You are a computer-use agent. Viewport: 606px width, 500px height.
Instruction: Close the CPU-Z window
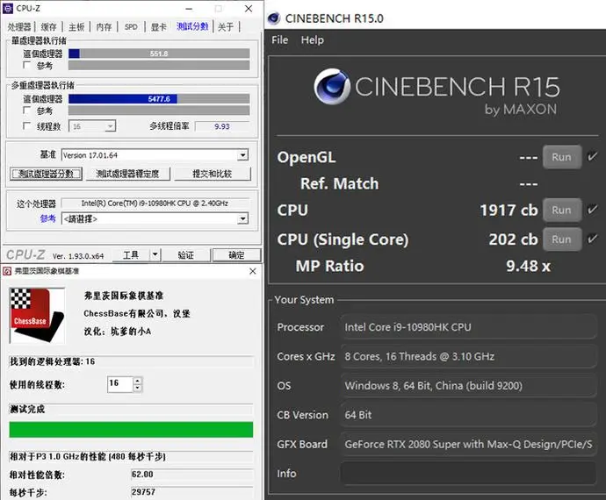pos(249,9)
